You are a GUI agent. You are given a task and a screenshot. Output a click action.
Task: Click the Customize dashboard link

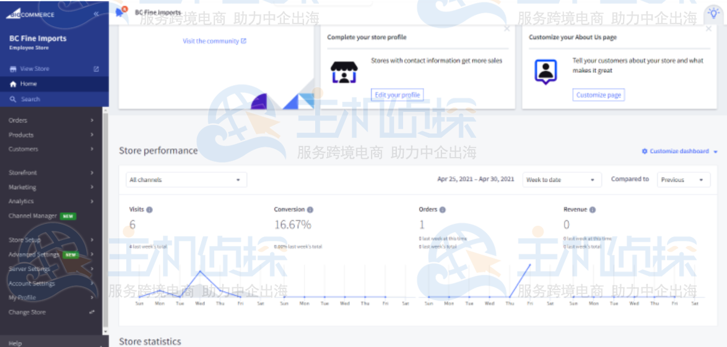click(x=679, y=152)
